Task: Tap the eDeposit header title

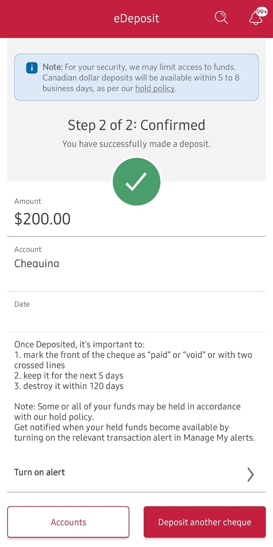Action: 136,19
